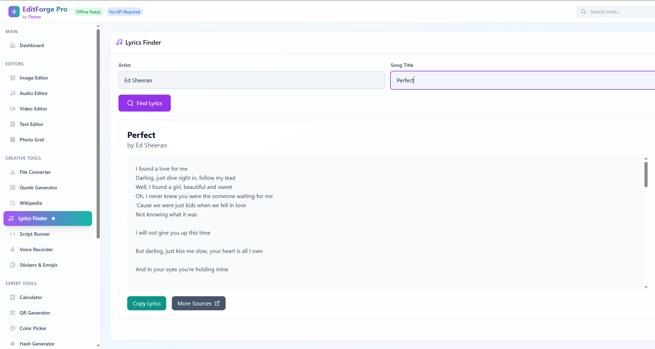Click lyric 'Not knowing what it was'
This screenshot has height=349, width=655.
click(x=166, y=214)
